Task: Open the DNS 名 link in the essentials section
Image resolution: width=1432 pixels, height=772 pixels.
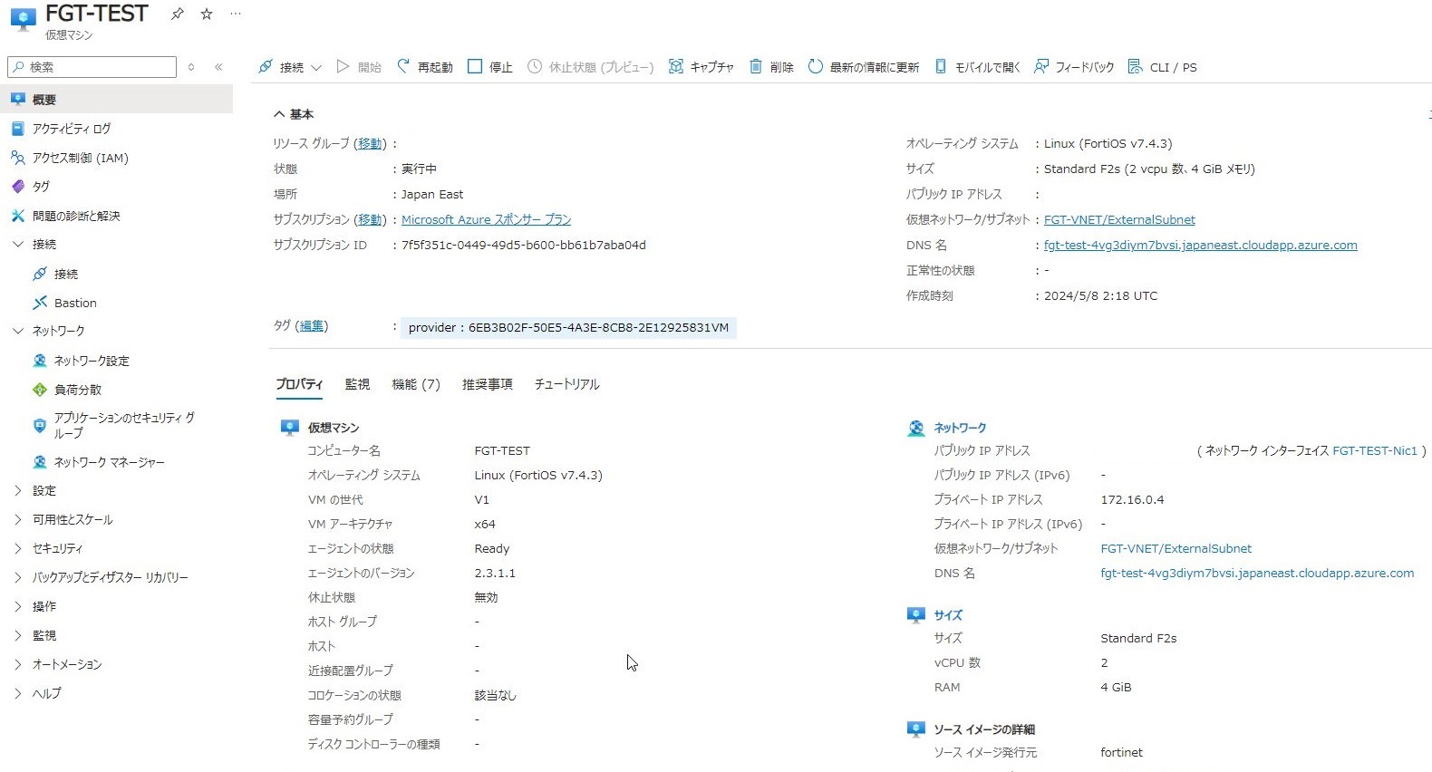Action: click(1201, 246)
